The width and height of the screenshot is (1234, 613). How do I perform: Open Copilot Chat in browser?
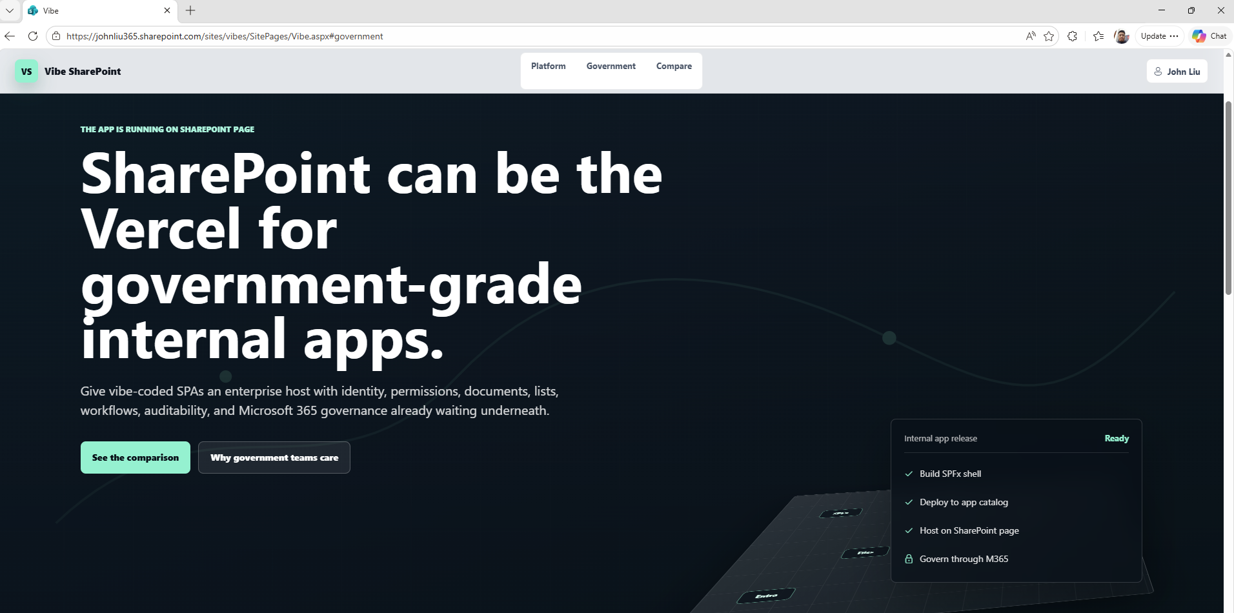[1209, 36]
